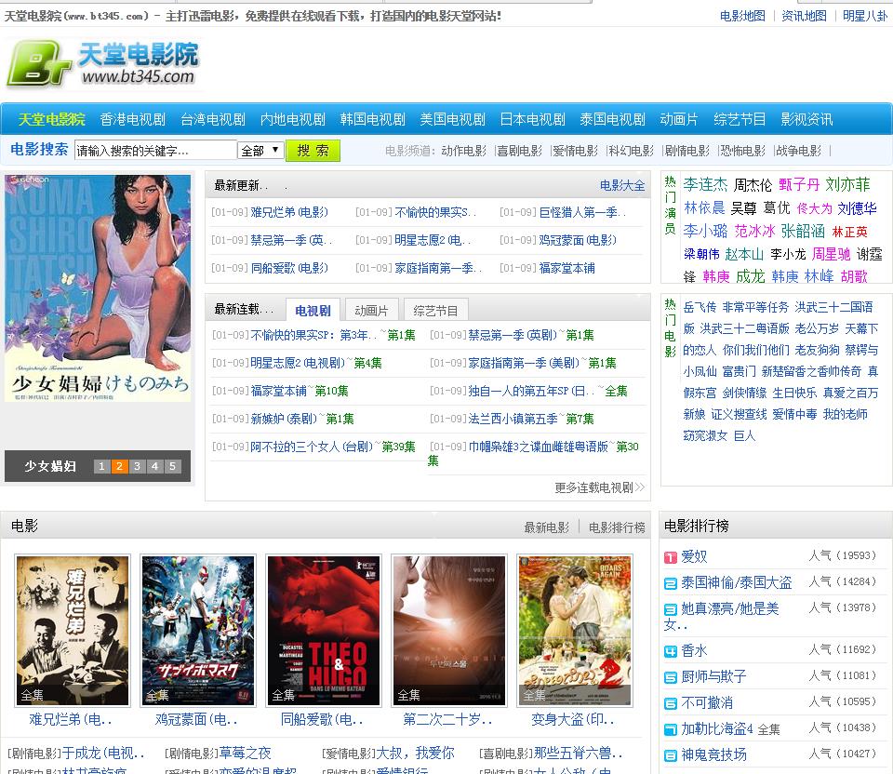The width and height of the screenshot is (893, 774).
Task: Open the 动作电影 channel link
Action: tap(463, 151)
